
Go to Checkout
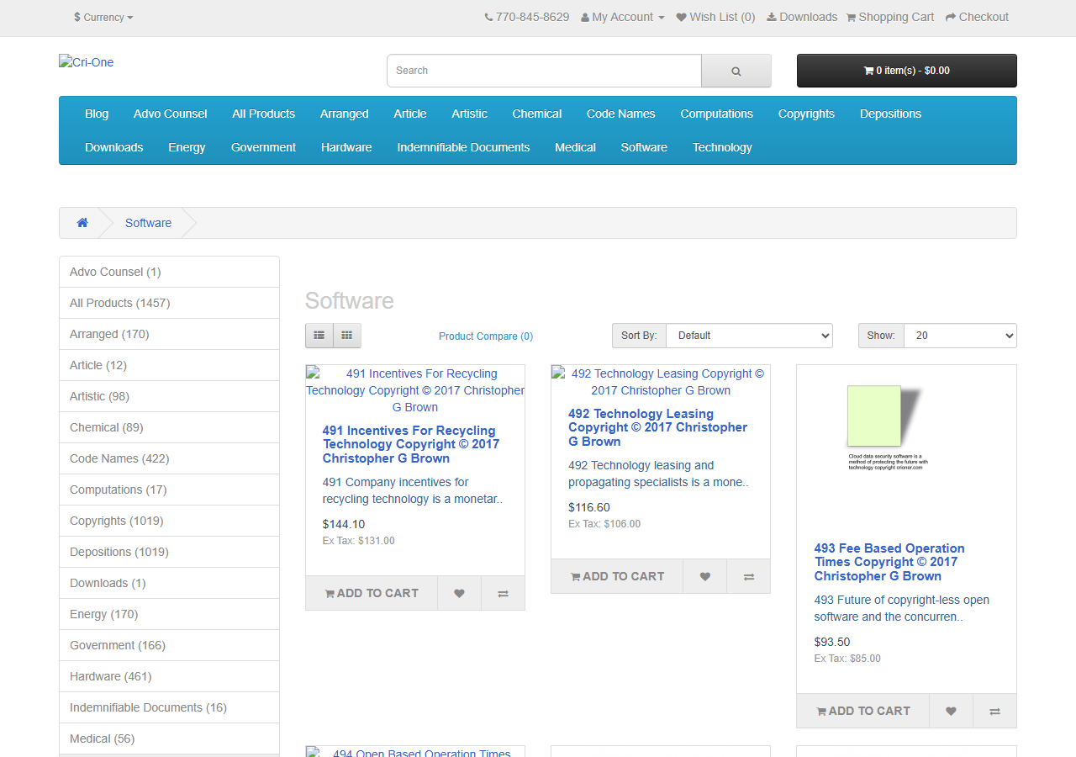point(977,17)
